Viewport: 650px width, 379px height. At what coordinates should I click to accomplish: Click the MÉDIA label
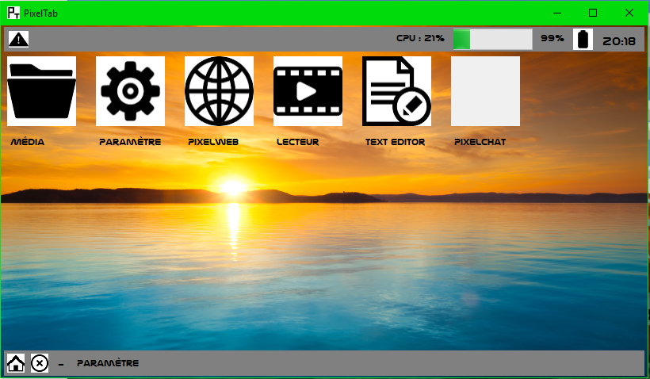click(28, 142)
